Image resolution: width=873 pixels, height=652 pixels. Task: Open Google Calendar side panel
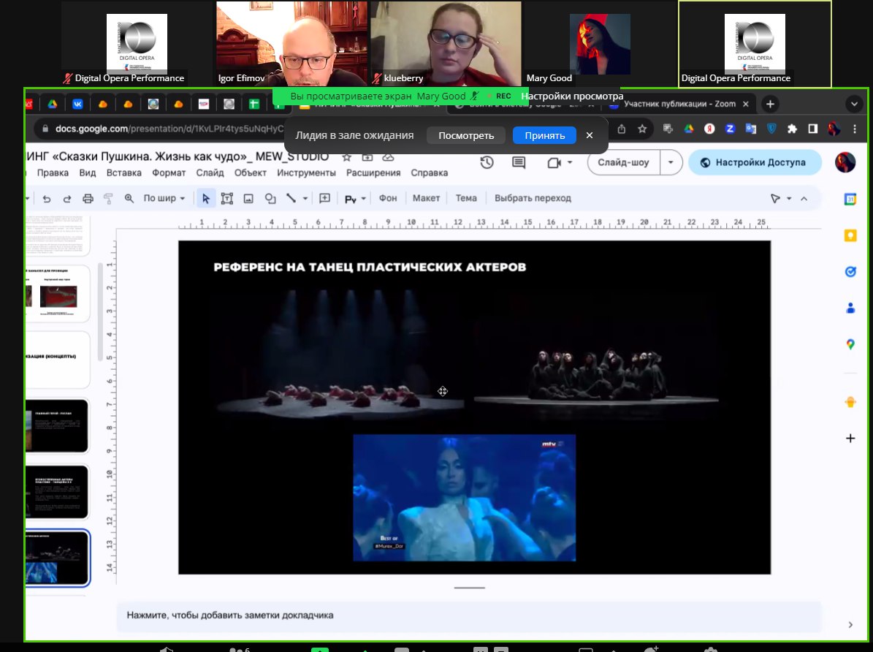pyautogui.click(x=850, y=199)
